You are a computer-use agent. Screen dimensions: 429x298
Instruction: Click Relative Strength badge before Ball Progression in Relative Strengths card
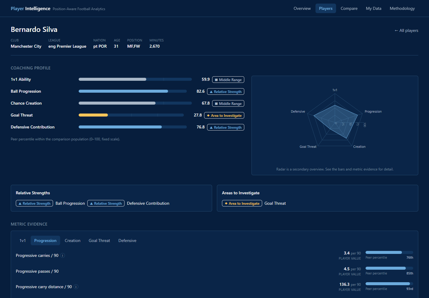pyautogui.click(x=34, y=203)
